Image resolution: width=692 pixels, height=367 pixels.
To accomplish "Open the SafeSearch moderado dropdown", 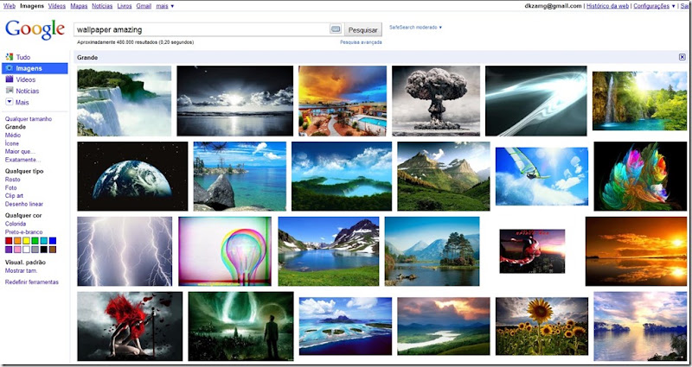I will point(415,28).
